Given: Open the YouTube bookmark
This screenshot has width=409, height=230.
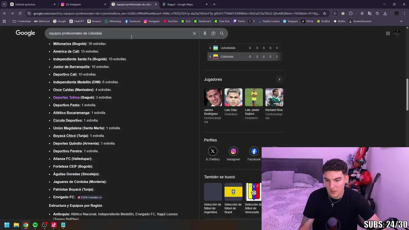Looking at the screenshot, I should (170, 21).
